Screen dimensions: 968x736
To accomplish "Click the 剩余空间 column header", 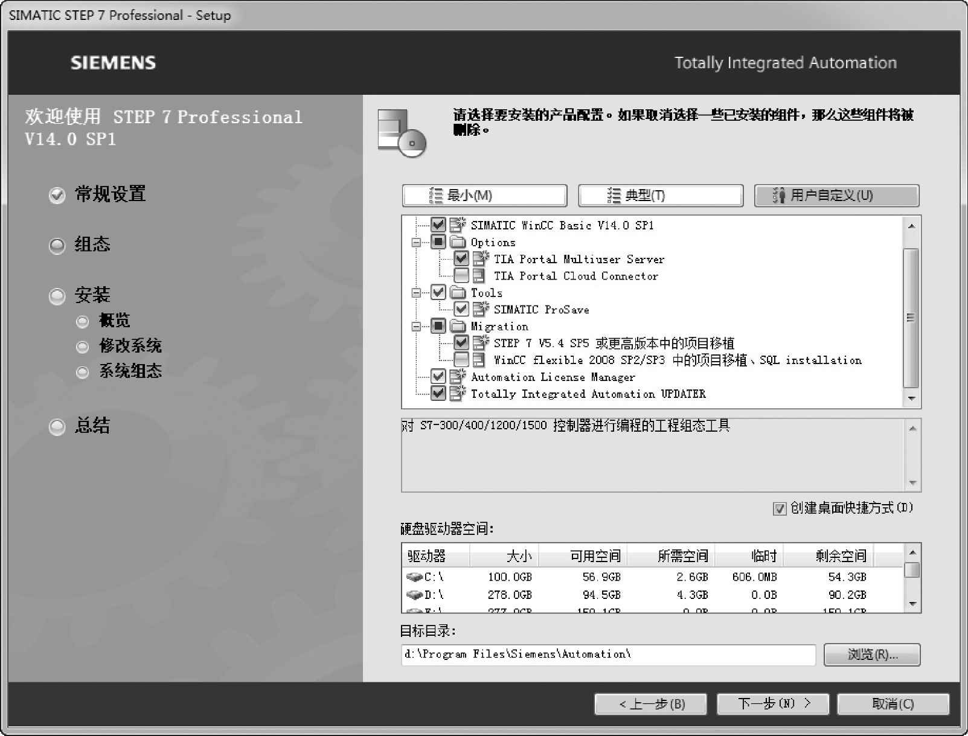I will (829, 555).
